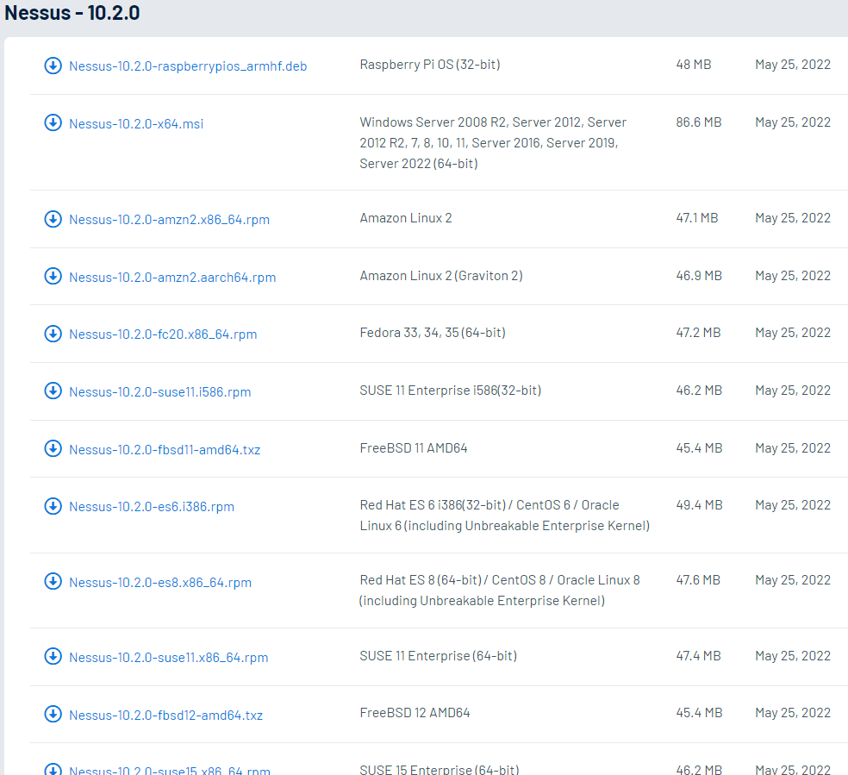The image size is (848, 775).
Task: Download Nessus-10.2.0-x64.msi installer link
Action: tap(136, 124)
